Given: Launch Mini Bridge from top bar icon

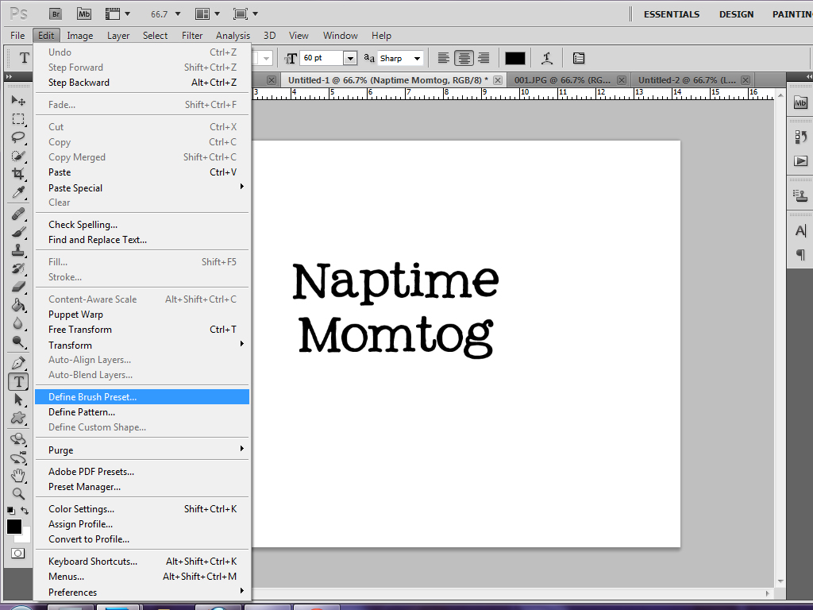Looking at the screenshot, I should tap(84, 14).
